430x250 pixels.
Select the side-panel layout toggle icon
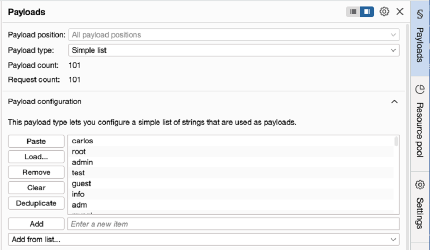coord(367,11)
